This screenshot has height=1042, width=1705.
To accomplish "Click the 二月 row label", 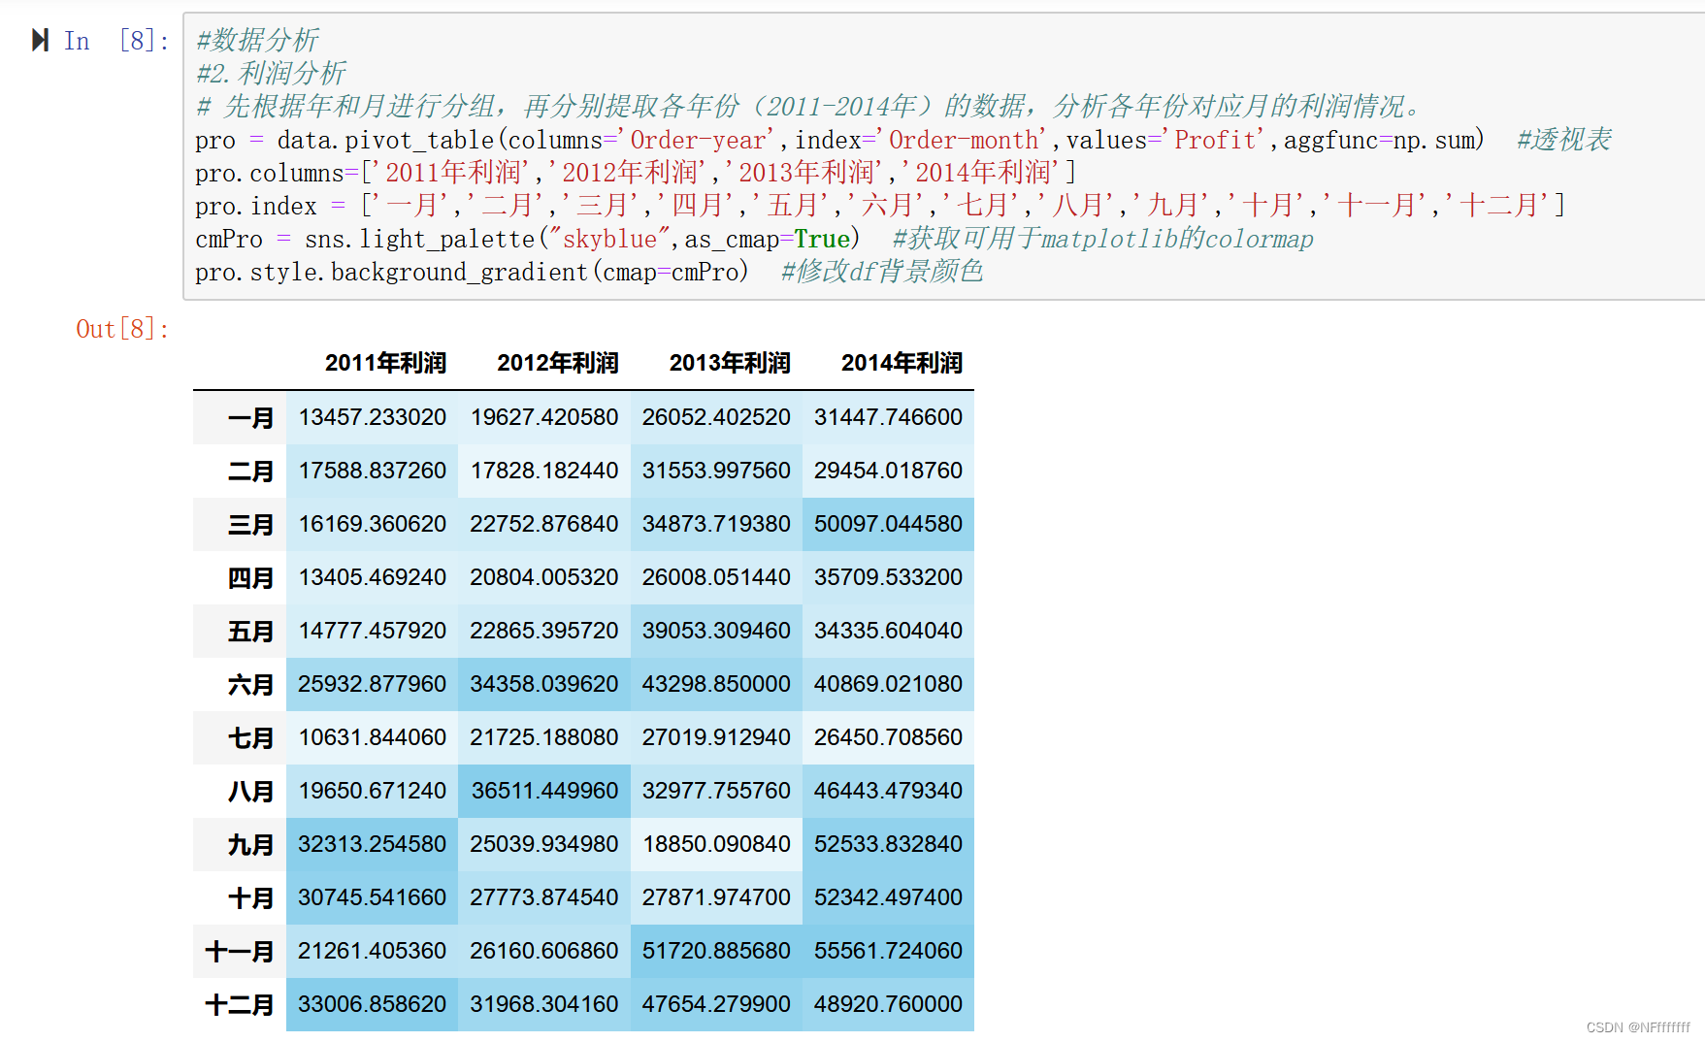I will [x=251, y=472].
